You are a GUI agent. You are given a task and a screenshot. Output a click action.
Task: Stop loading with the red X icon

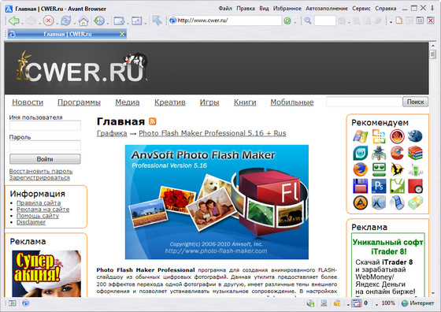[48, 20]
